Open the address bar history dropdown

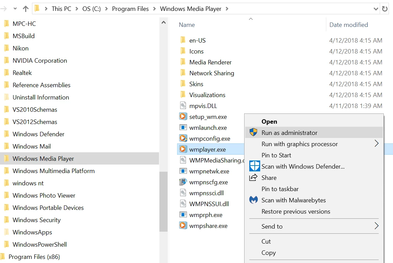(376, 9)
